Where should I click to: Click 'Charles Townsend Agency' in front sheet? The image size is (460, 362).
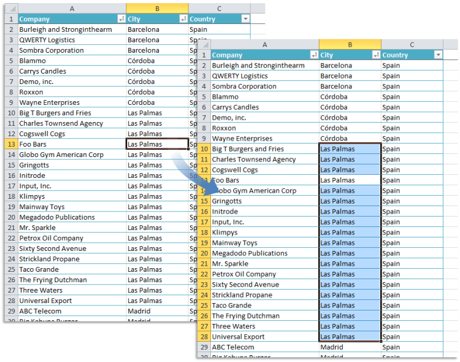(264, 159)
